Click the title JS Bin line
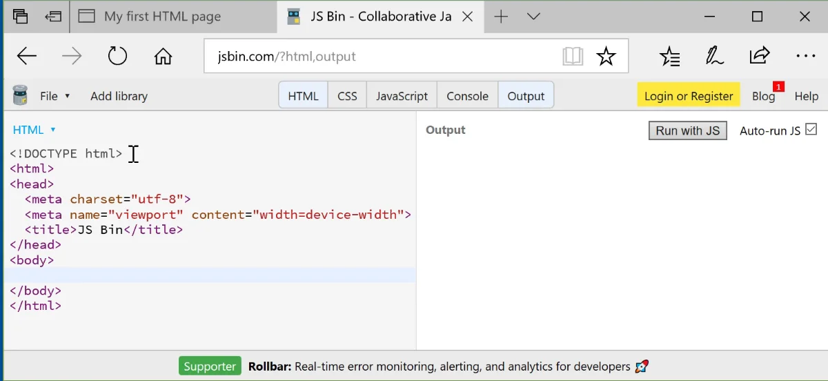The image size is (828, 381). click(103, 229)
